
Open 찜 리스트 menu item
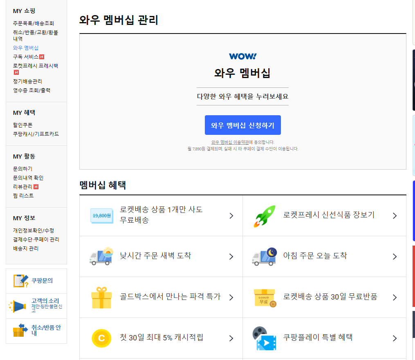click(x=23, y=196)
